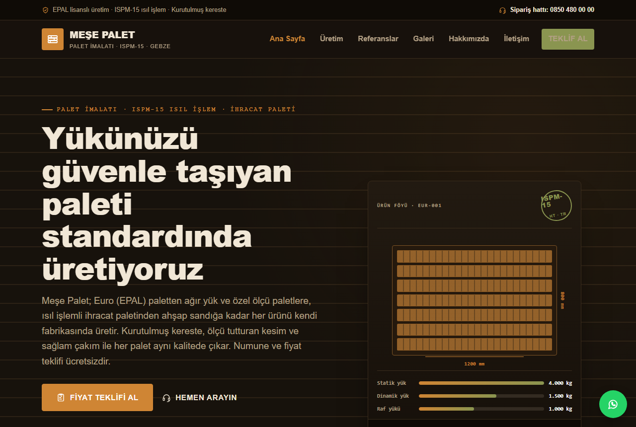Click the HEMEN ARAYIN link
Viewport: 636px width, 427px height.
coord(200,398)
